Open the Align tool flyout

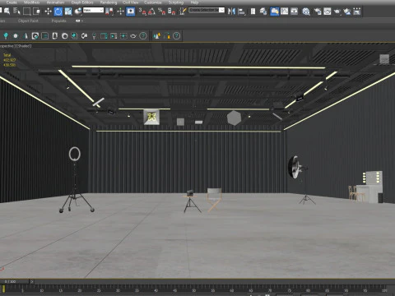pos(241,12)
